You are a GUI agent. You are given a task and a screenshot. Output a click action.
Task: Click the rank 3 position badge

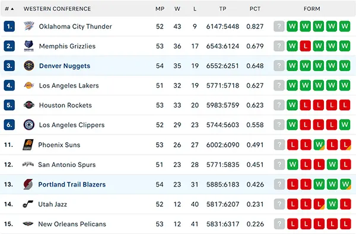click(9, 66)
